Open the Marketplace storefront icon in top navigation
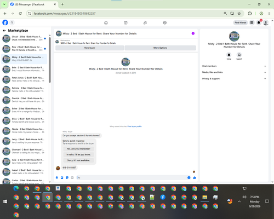 point(125,22)
